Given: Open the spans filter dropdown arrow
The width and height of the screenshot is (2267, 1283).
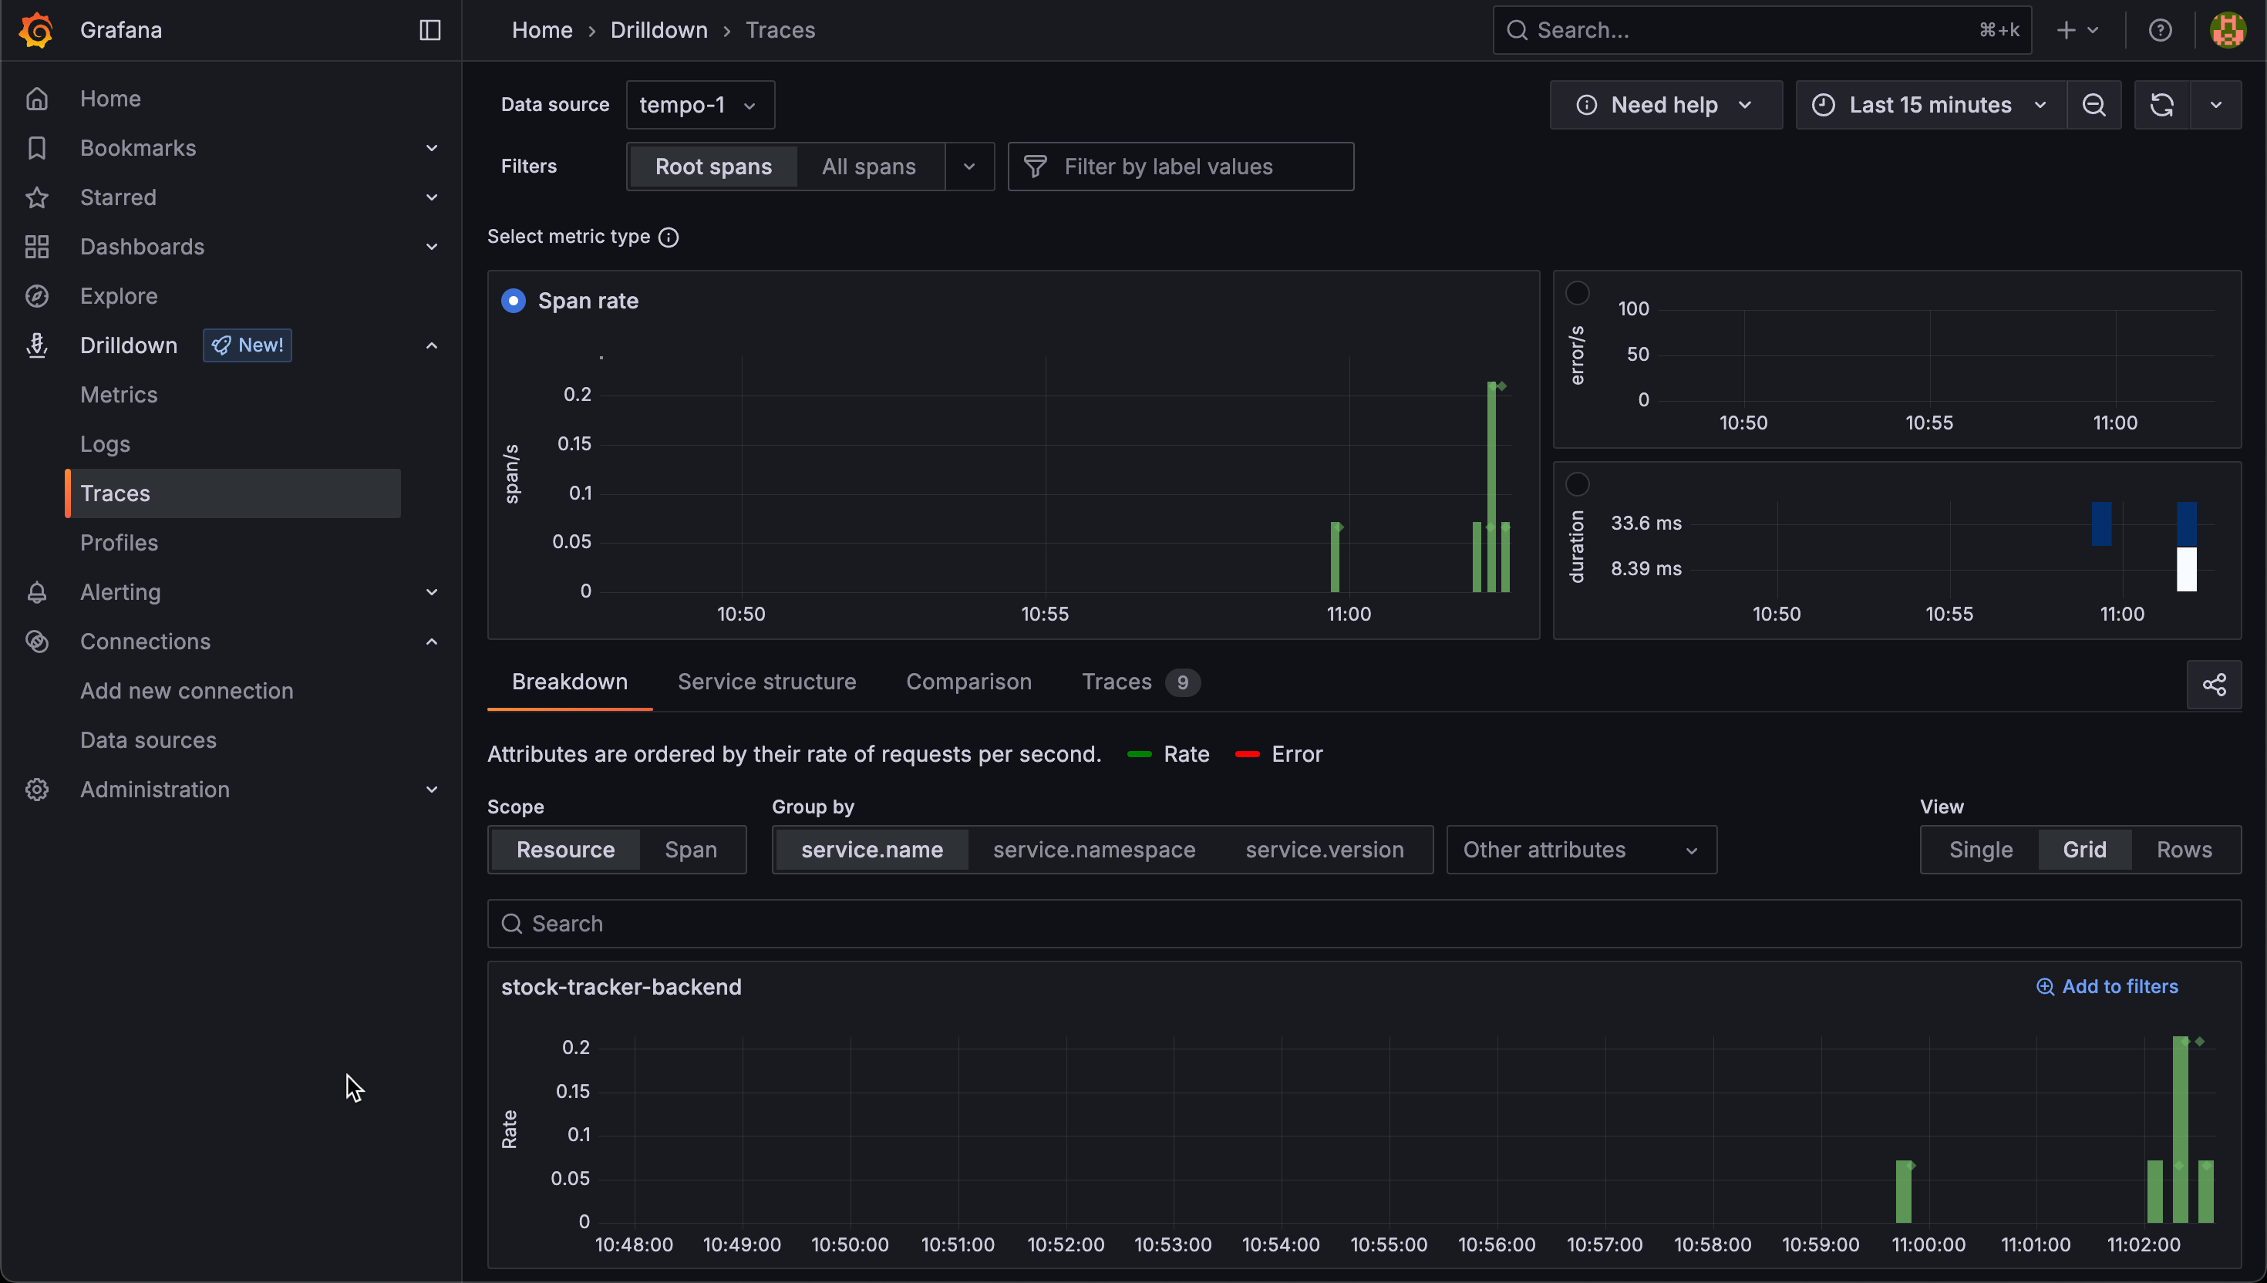Looking at the screenshot, I should coord(969,167).
